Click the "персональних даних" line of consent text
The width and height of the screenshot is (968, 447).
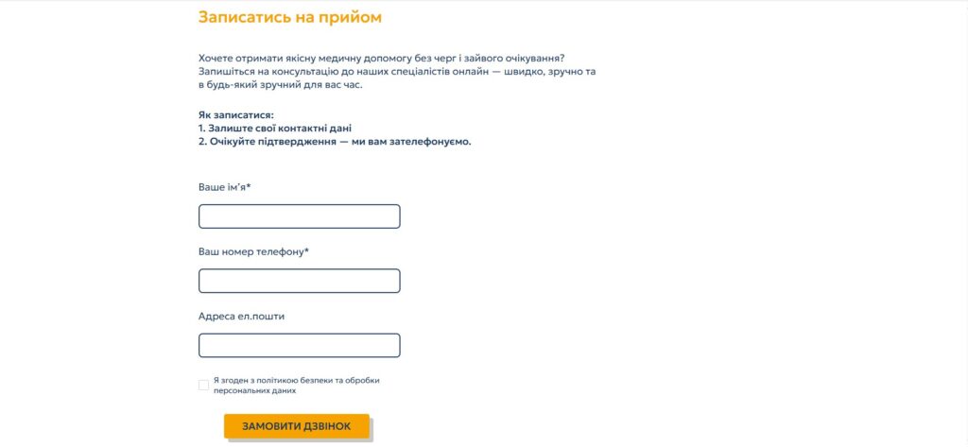point(255,391)
